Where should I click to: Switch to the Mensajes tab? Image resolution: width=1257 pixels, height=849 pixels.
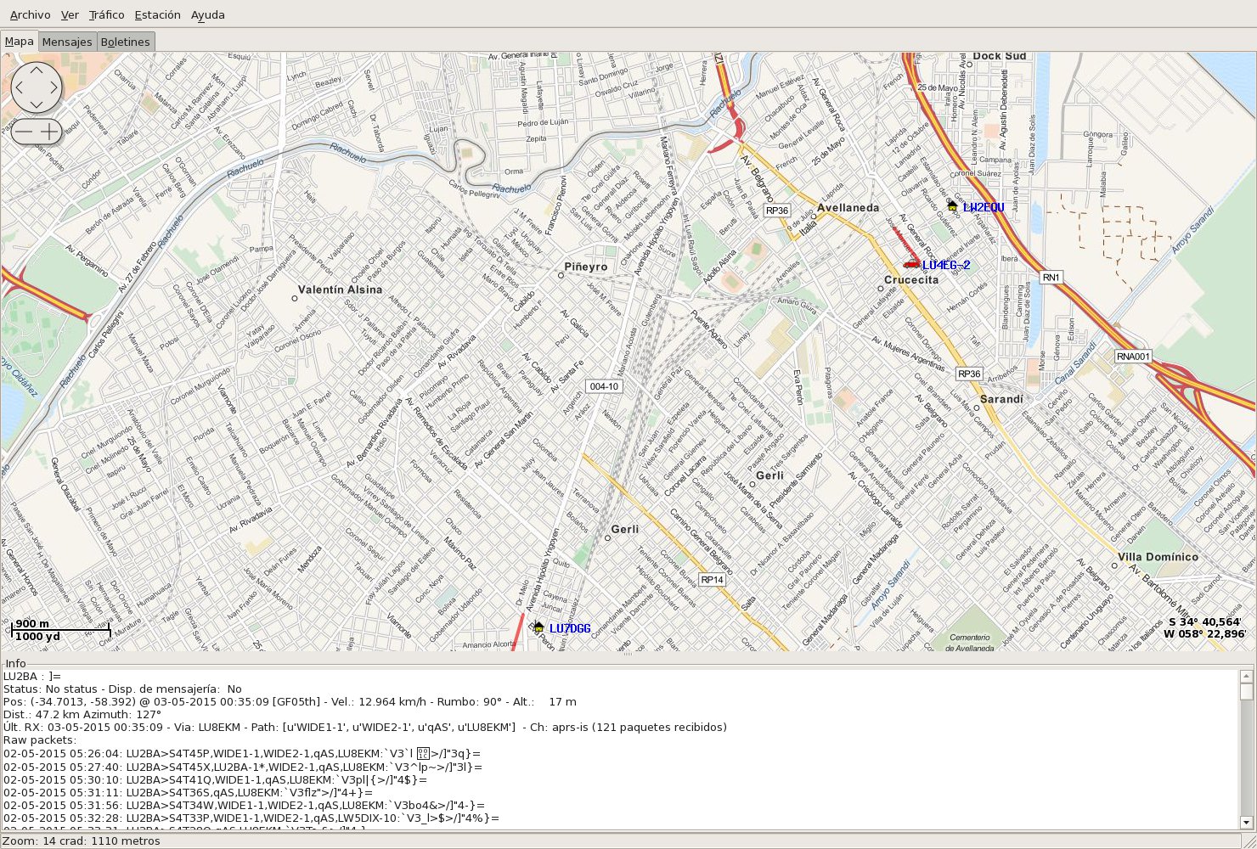tap(66, 42)
